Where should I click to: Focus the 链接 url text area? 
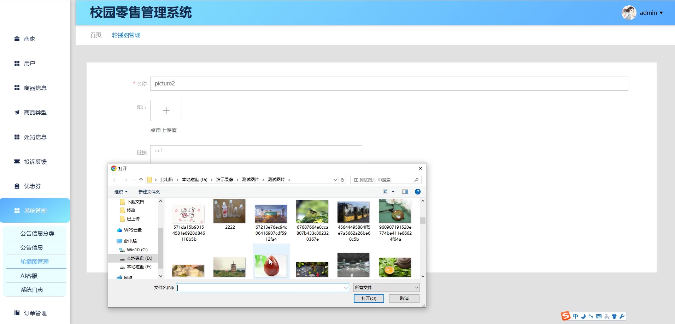(x=256, y=154)
